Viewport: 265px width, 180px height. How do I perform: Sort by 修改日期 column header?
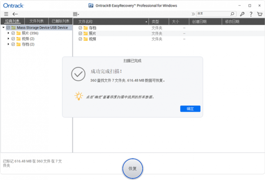[x=243, y=21]
